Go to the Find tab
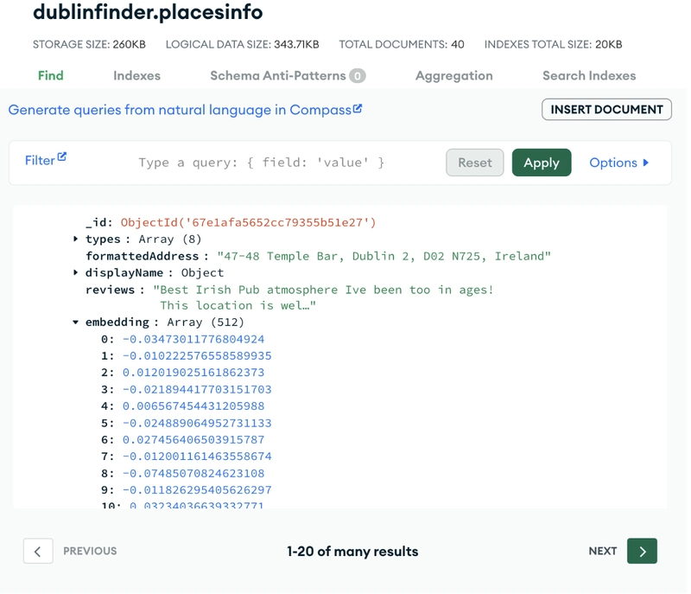691x594 pixels. click(51, 76)
